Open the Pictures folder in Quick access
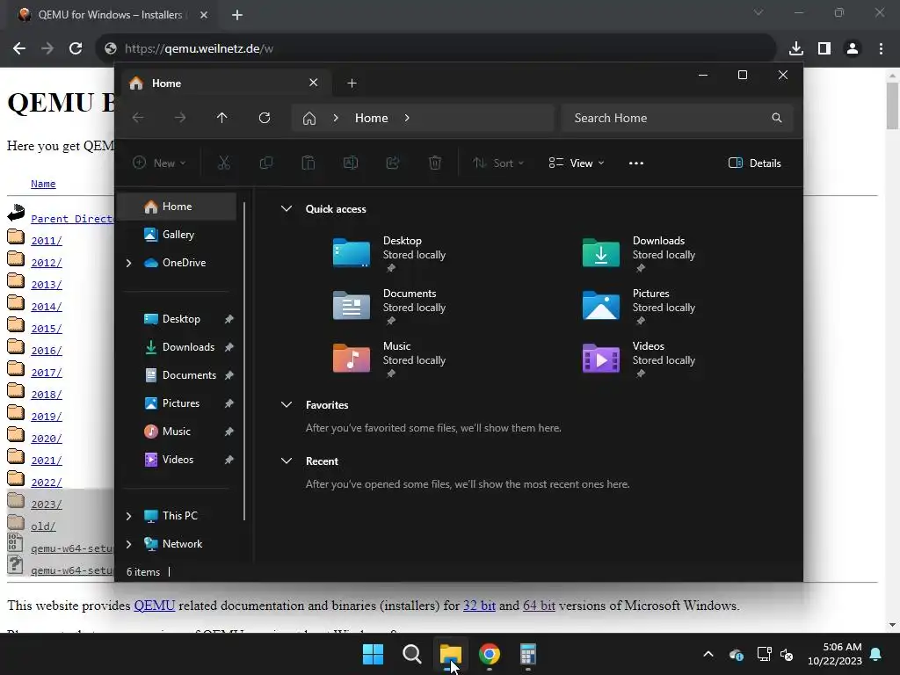This screenshot has width=900, height=675. pos(640,305)
